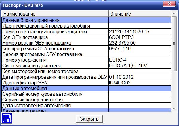This screenshot has width=179, height=126.
Task: Click value EURO-4
Action: 118,60
